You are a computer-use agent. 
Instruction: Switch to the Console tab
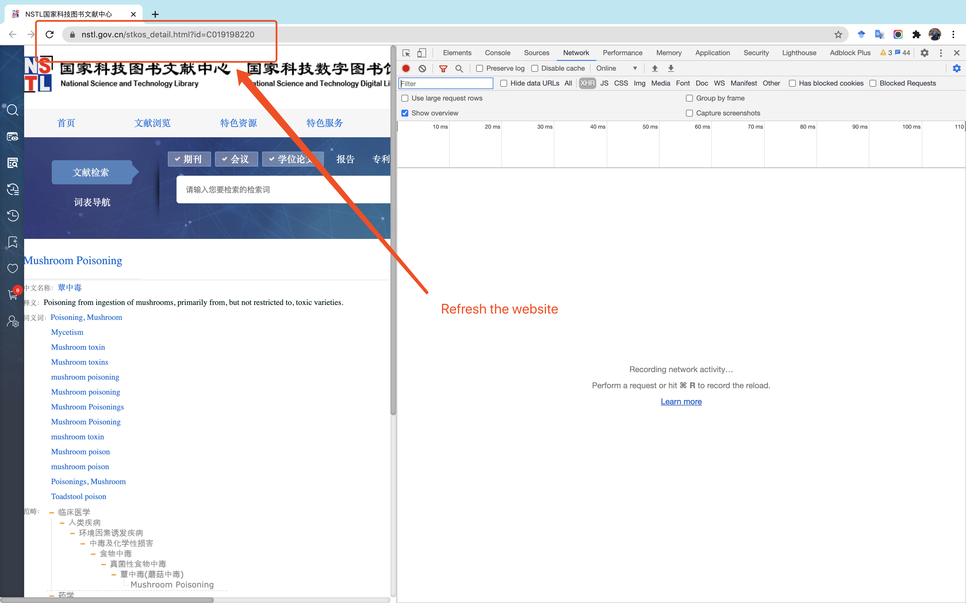tap(497, 53)
